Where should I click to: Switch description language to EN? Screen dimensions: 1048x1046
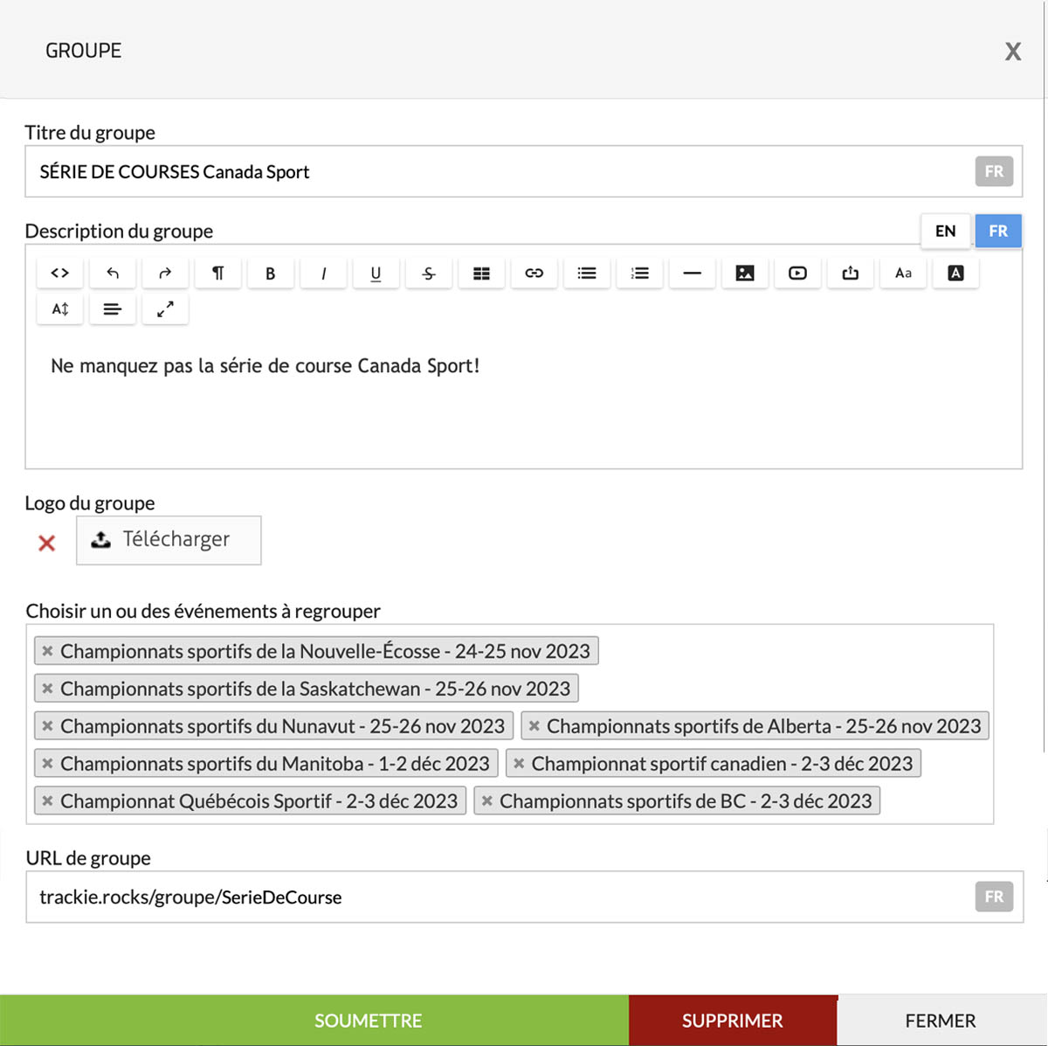point(945,232)
